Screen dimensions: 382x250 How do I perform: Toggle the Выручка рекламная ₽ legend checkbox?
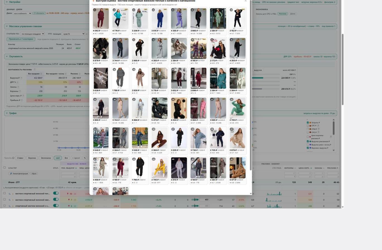308,142
